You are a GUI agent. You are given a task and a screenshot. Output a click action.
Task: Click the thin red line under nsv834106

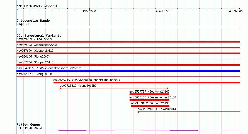point(128,59)
